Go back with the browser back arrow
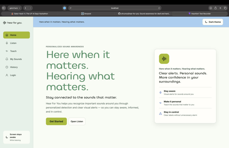This screenshot has width=229, height=148. [25, 8]
